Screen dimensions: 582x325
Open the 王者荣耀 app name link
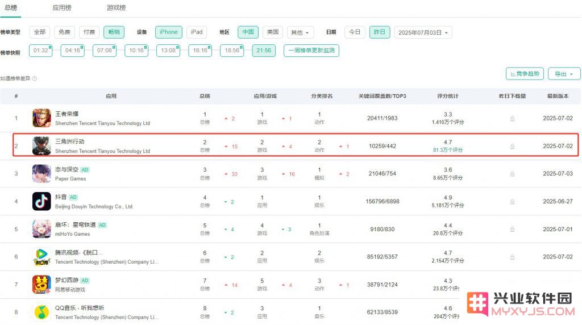point(67,114)
